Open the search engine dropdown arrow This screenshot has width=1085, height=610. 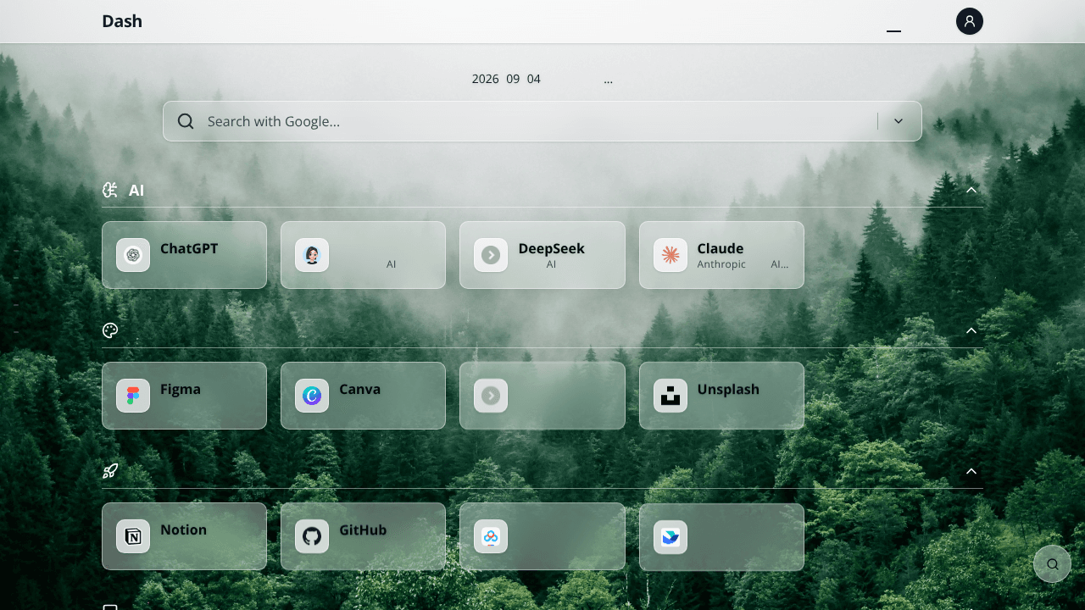(x=899, y=121)
